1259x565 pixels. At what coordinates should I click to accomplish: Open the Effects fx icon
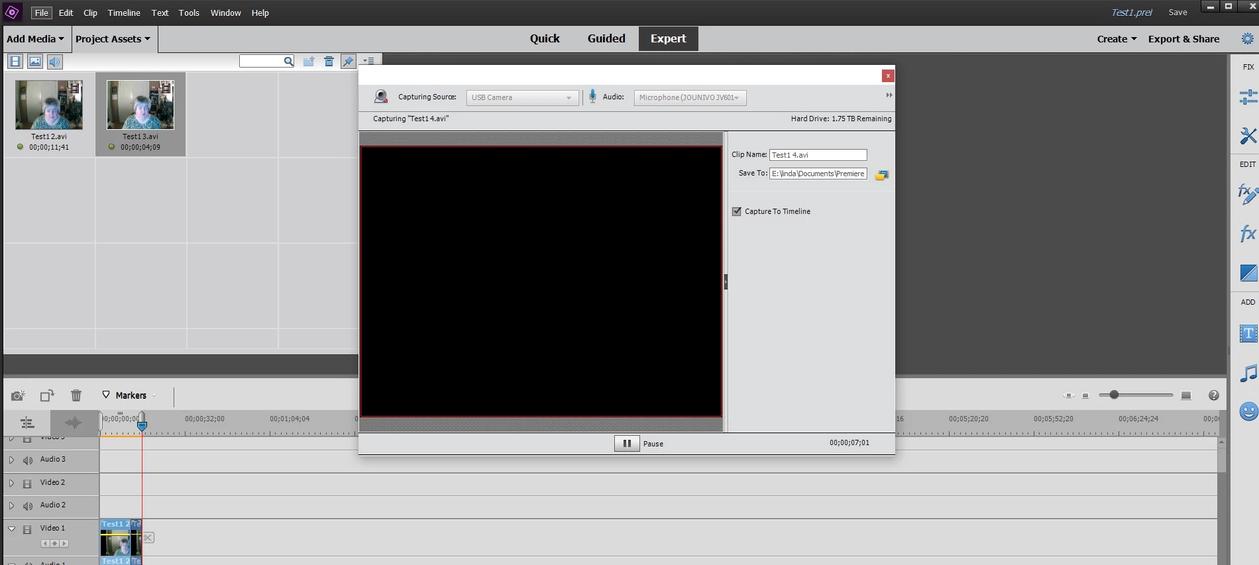tap(1248, 233)
